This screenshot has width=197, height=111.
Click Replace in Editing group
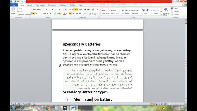point(175,11)
